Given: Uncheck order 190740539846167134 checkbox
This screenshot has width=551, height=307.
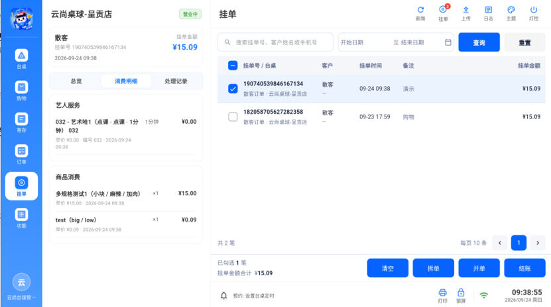Looking at the screenshot, I should pos(233,89).
